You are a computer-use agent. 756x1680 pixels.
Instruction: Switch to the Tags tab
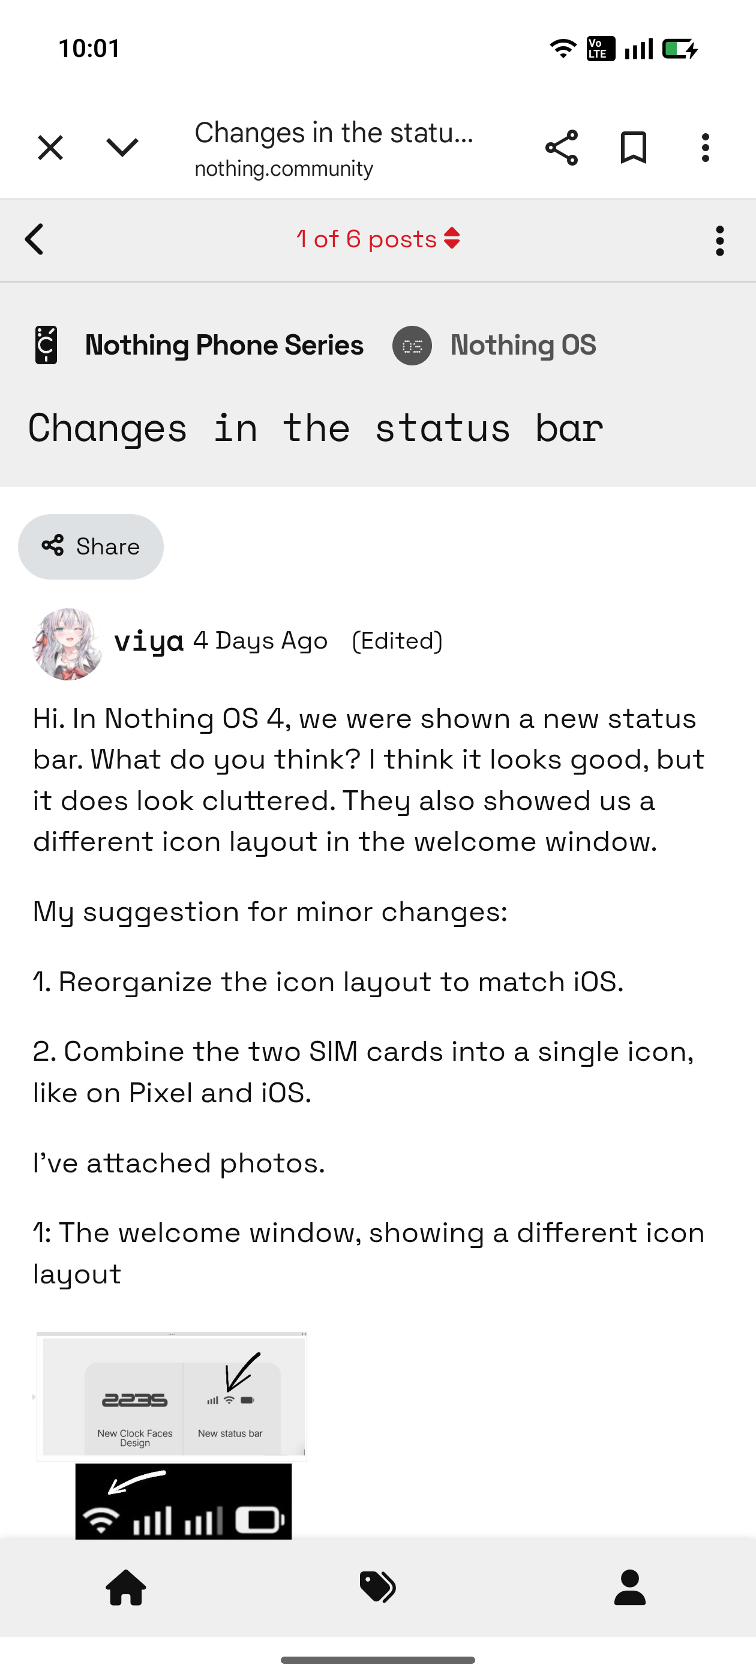[x=377, y=1588]
